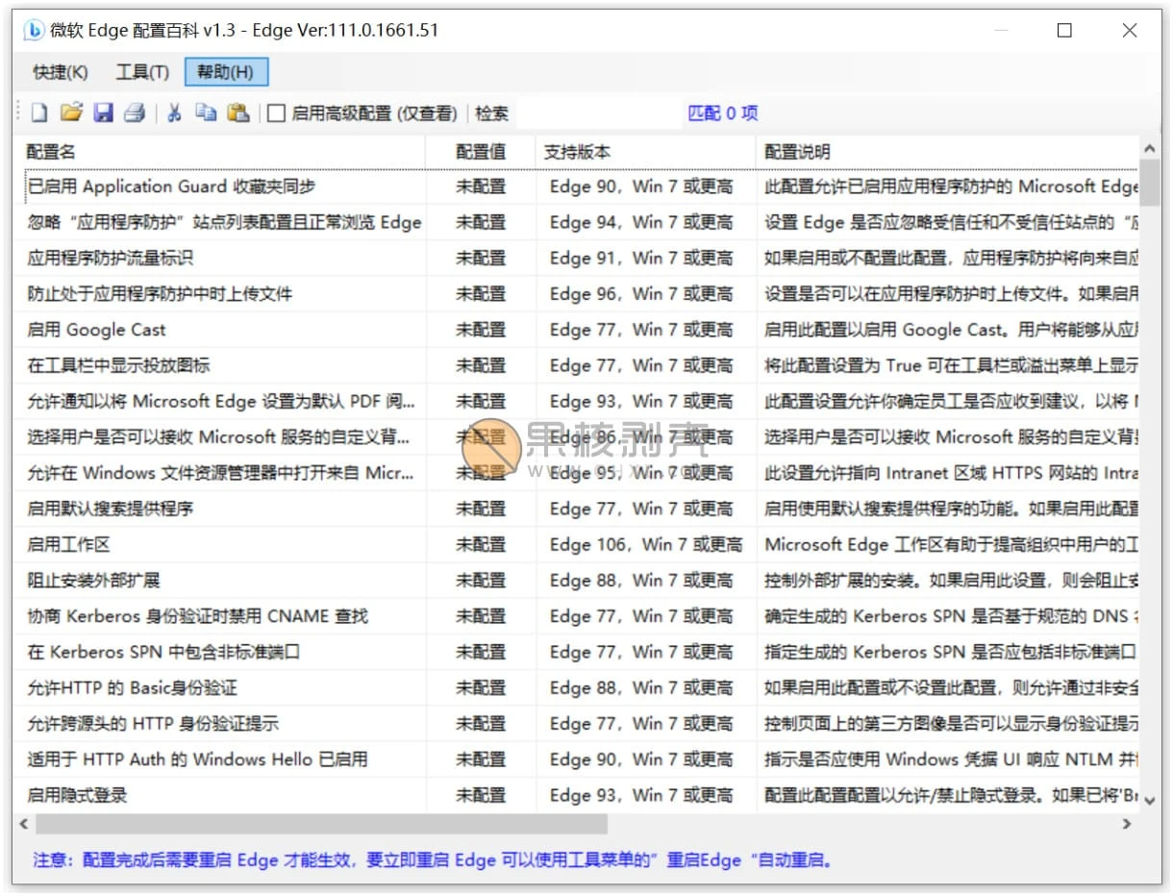1173x896 pixels.
Task: Click the New document toolbar icon
Action: (39, 113)
